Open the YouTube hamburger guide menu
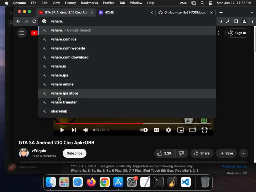 (x=22, y=33)
